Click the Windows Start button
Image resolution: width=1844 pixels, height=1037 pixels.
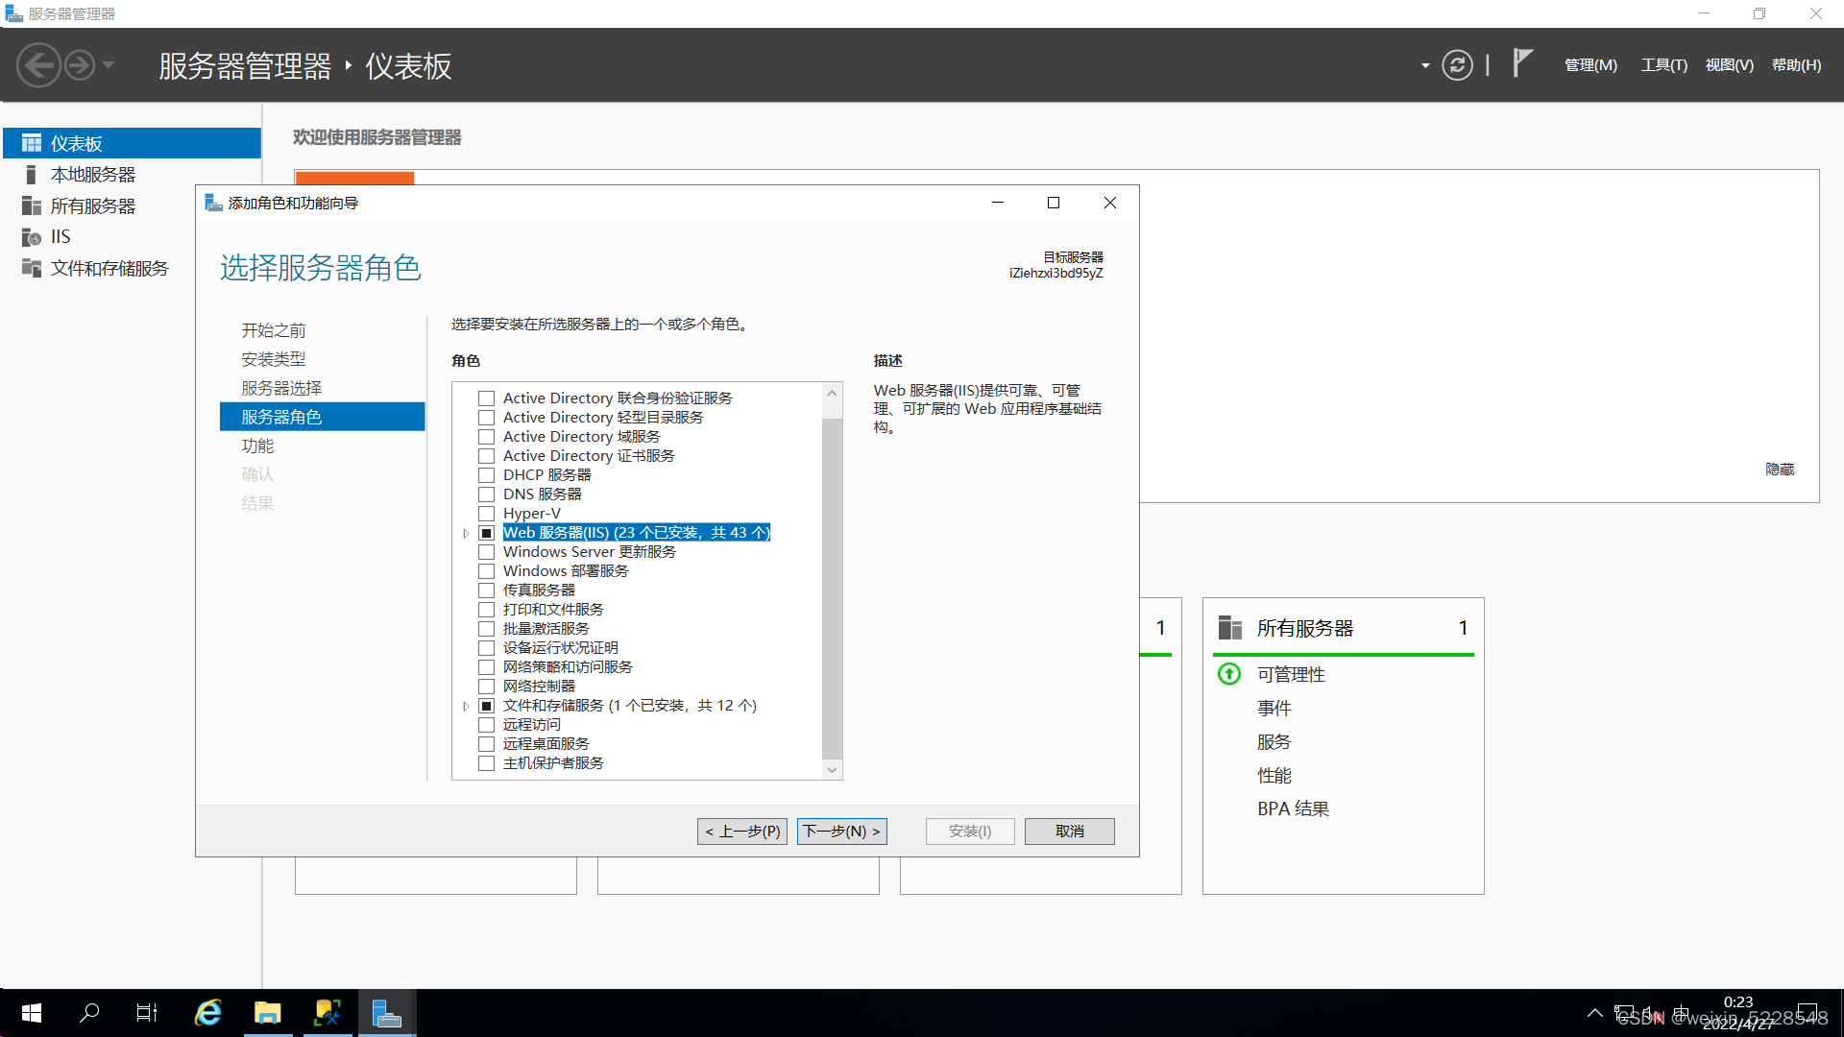pos(31,1012)
